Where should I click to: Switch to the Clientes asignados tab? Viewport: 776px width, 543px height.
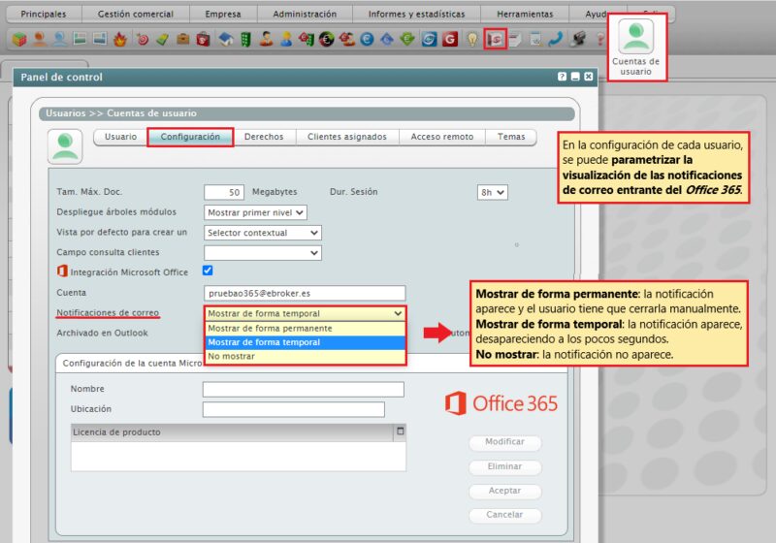347,137
